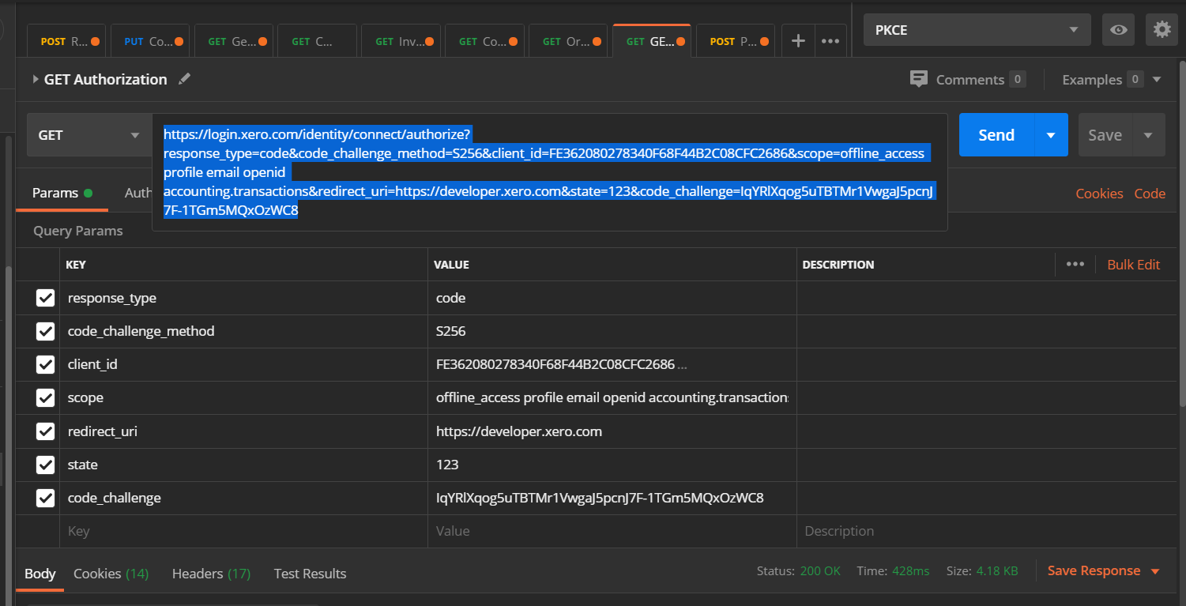The width and height of the screenshot is (1186, 606).
Task: Open the response Headers (17) tab
Action: click(x=211, y=574)
